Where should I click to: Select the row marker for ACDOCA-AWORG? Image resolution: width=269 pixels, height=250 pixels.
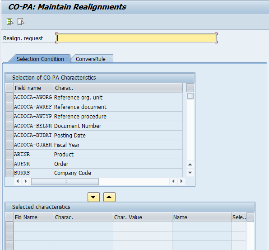tap(9, 97)
